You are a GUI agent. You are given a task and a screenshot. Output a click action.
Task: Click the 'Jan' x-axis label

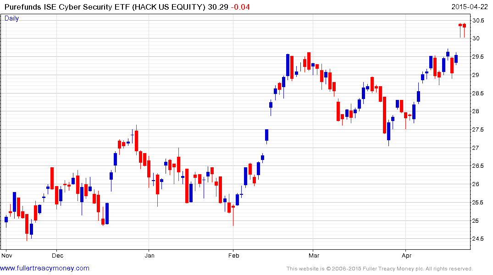(150, 255)
